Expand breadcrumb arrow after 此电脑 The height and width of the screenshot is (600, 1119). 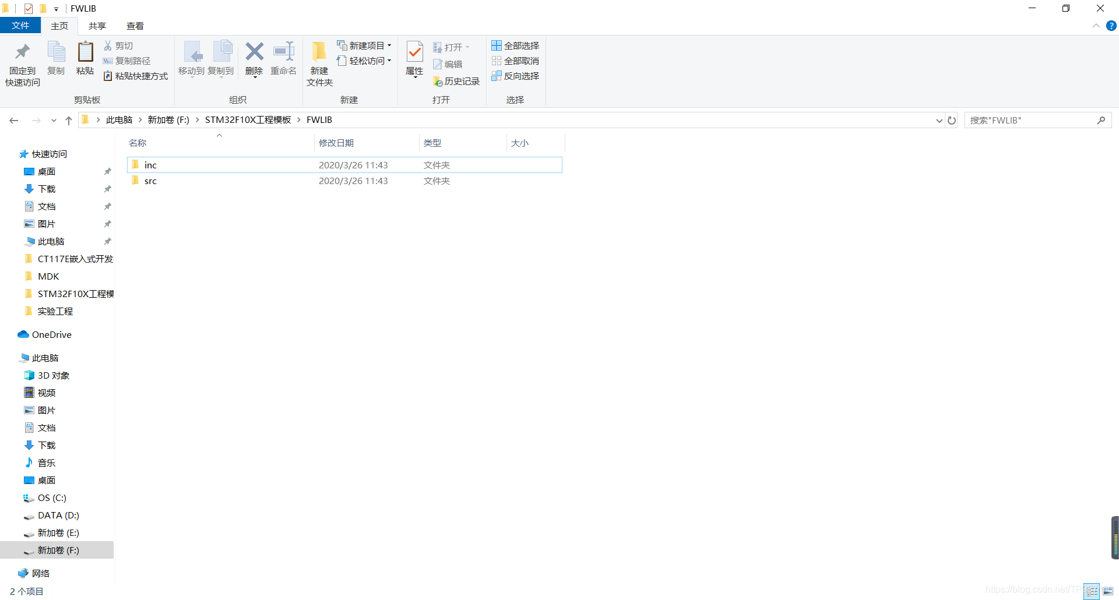[140, 120]
